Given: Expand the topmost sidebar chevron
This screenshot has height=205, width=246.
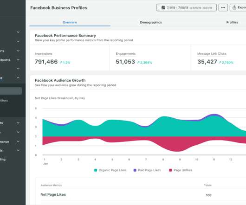Looking at the screenshot, I should point(18,32).
